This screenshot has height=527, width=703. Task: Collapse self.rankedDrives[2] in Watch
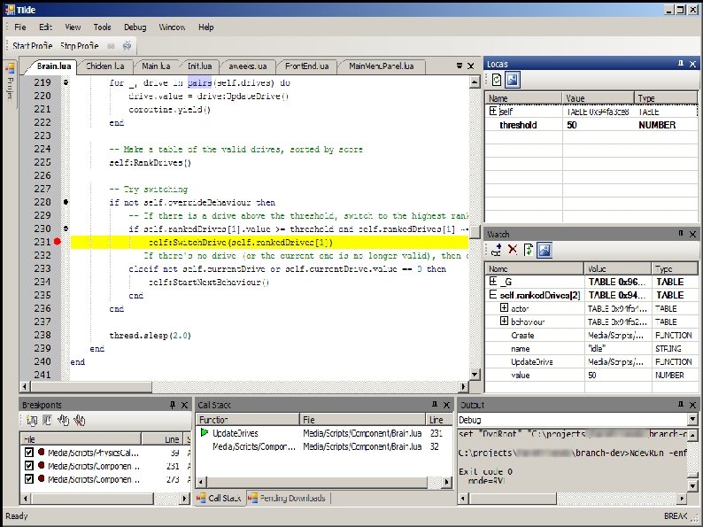coord(493,295)
